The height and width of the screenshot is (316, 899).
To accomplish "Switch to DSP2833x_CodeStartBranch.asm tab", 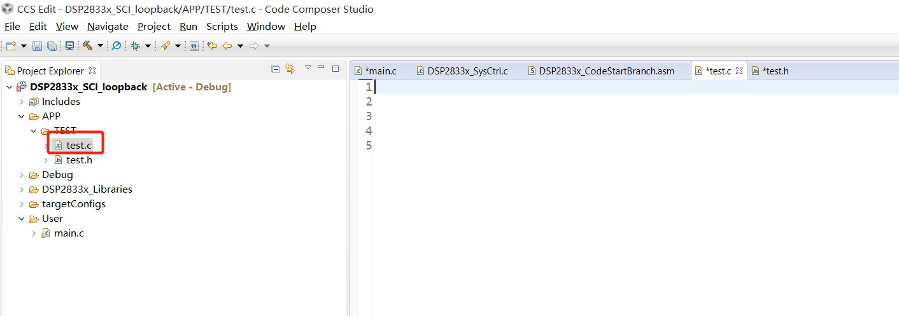I will (x=607, y=71).
